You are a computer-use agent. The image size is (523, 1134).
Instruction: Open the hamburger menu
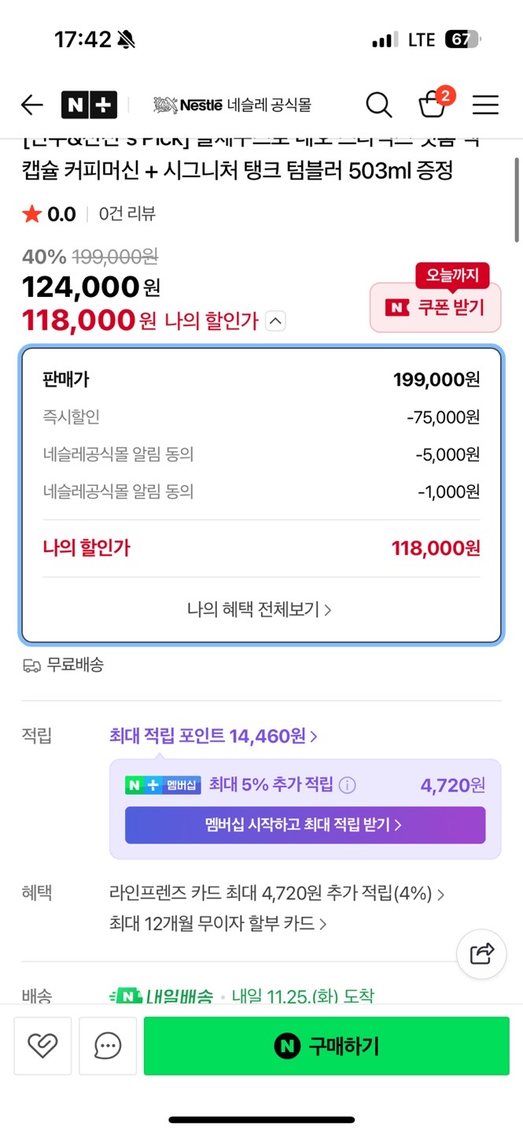point(485,105)
